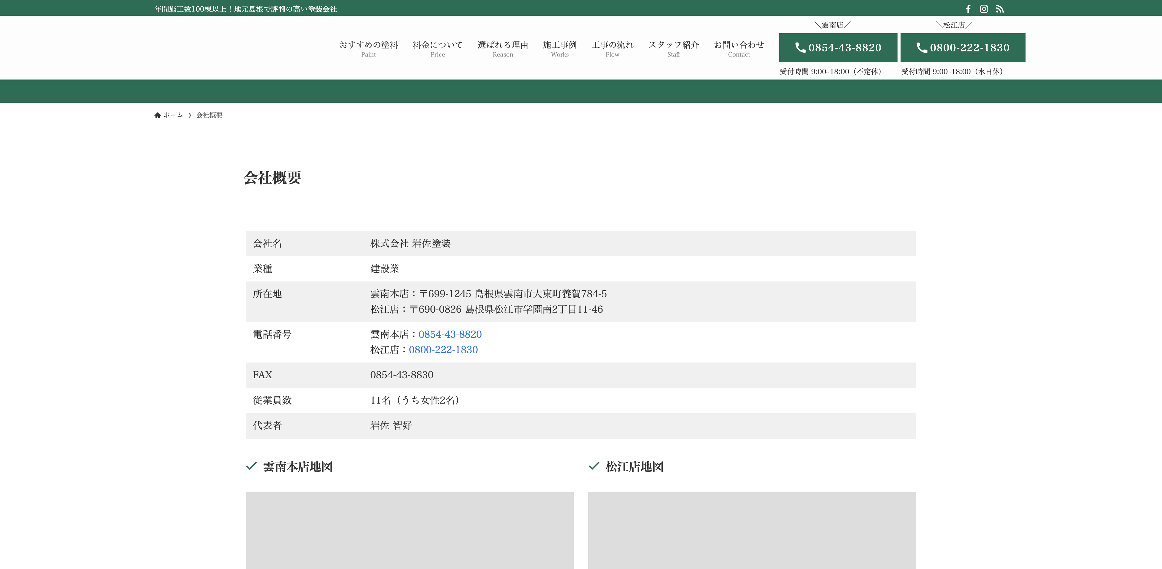Click 受付時間 9:00~18:00（水日休） text
Image resolution: width=1162 pixels, height=569 pixels.
pyautogui.click(x=953, y=72)
